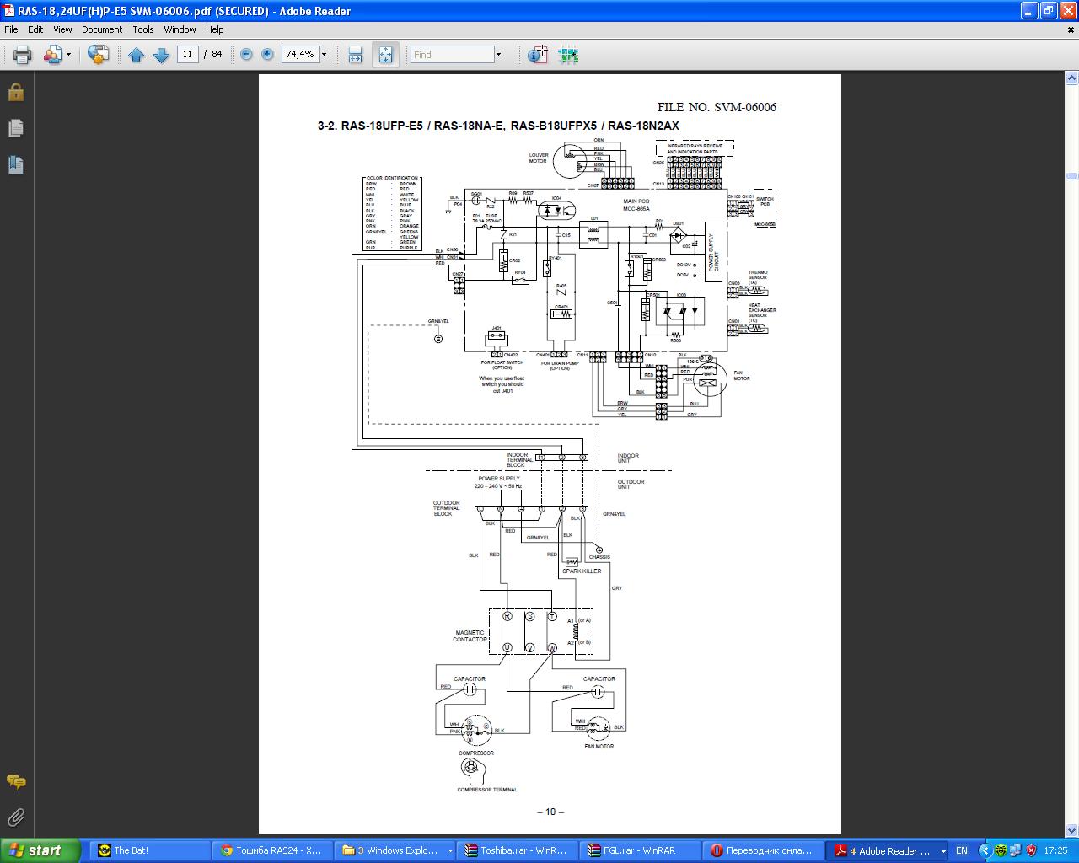Viewport: 1079px width, 863px height.
Task: Expand the zoom percentage dropdown
Action: tap(324, 55)
